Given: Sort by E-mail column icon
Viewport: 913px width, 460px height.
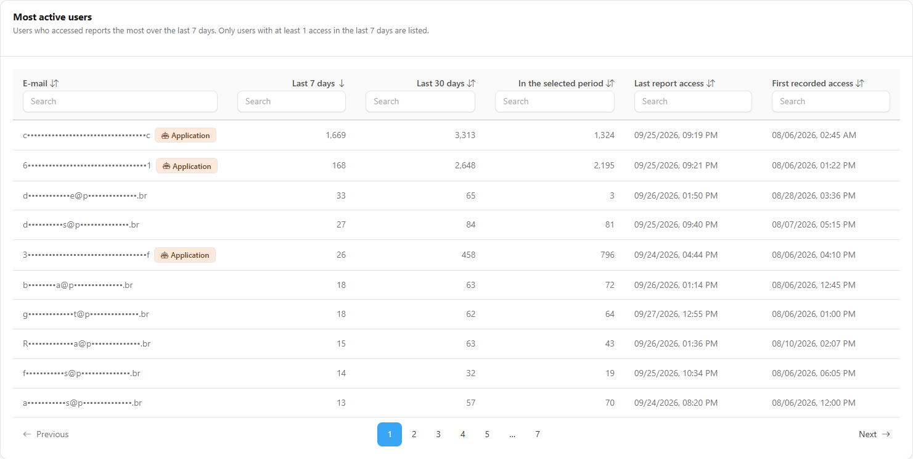Looking at the screenshot, I should 54,83.
